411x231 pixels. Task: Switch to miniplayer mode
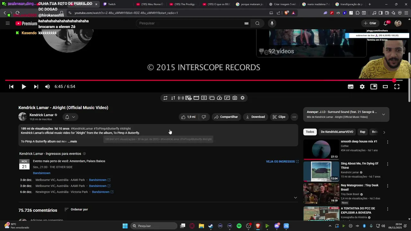coord(374,87)
